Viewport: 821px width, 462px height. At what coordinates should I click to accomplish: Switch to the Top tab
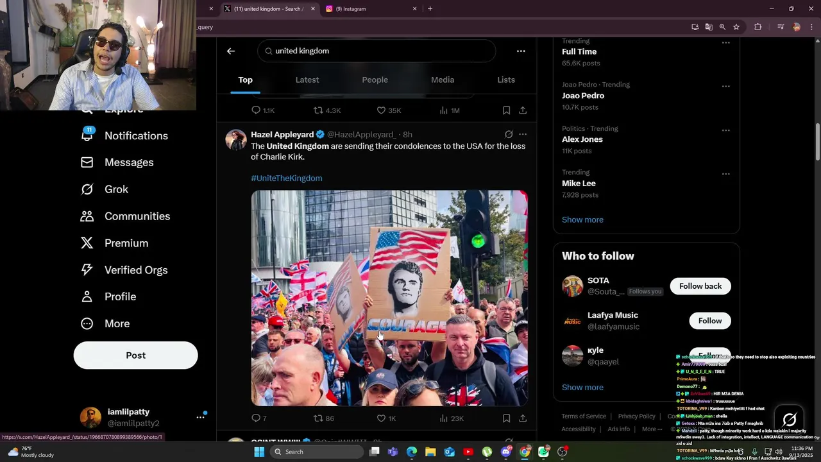coord(246,80)
